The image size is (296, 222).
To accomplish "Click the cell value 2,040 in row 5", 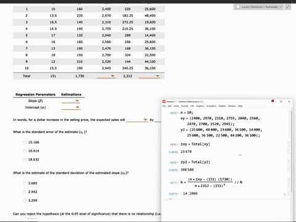I will coord(106,35).
